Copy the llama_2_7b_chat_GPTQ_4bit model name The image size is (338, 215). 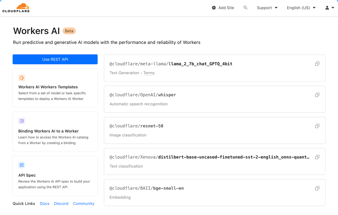(x=317, y=64)
